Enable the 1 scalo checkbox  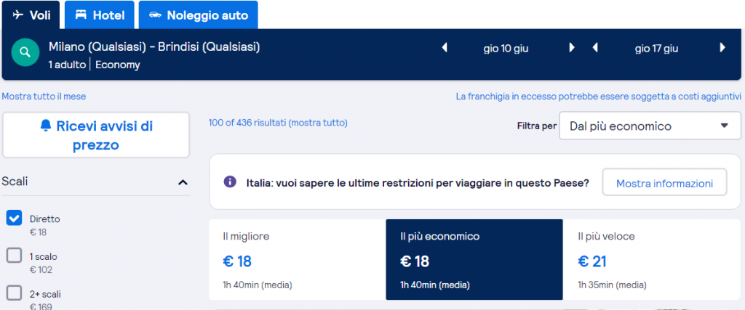click(14, 256)
